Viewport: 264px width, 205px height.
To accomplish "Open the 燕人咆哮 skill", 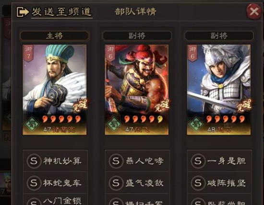I will pos(137,161).
